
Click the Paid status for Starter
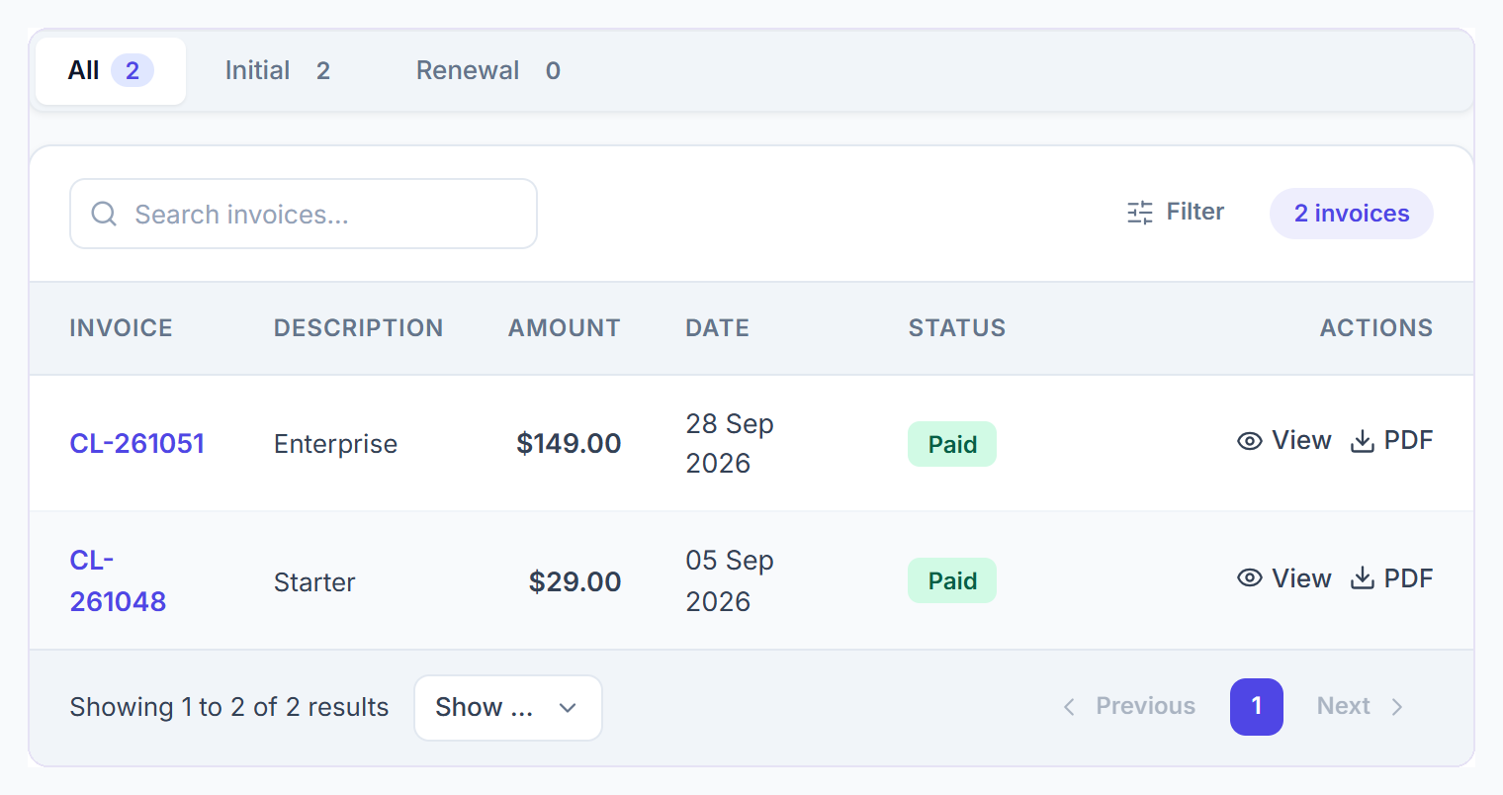[952, 581]
